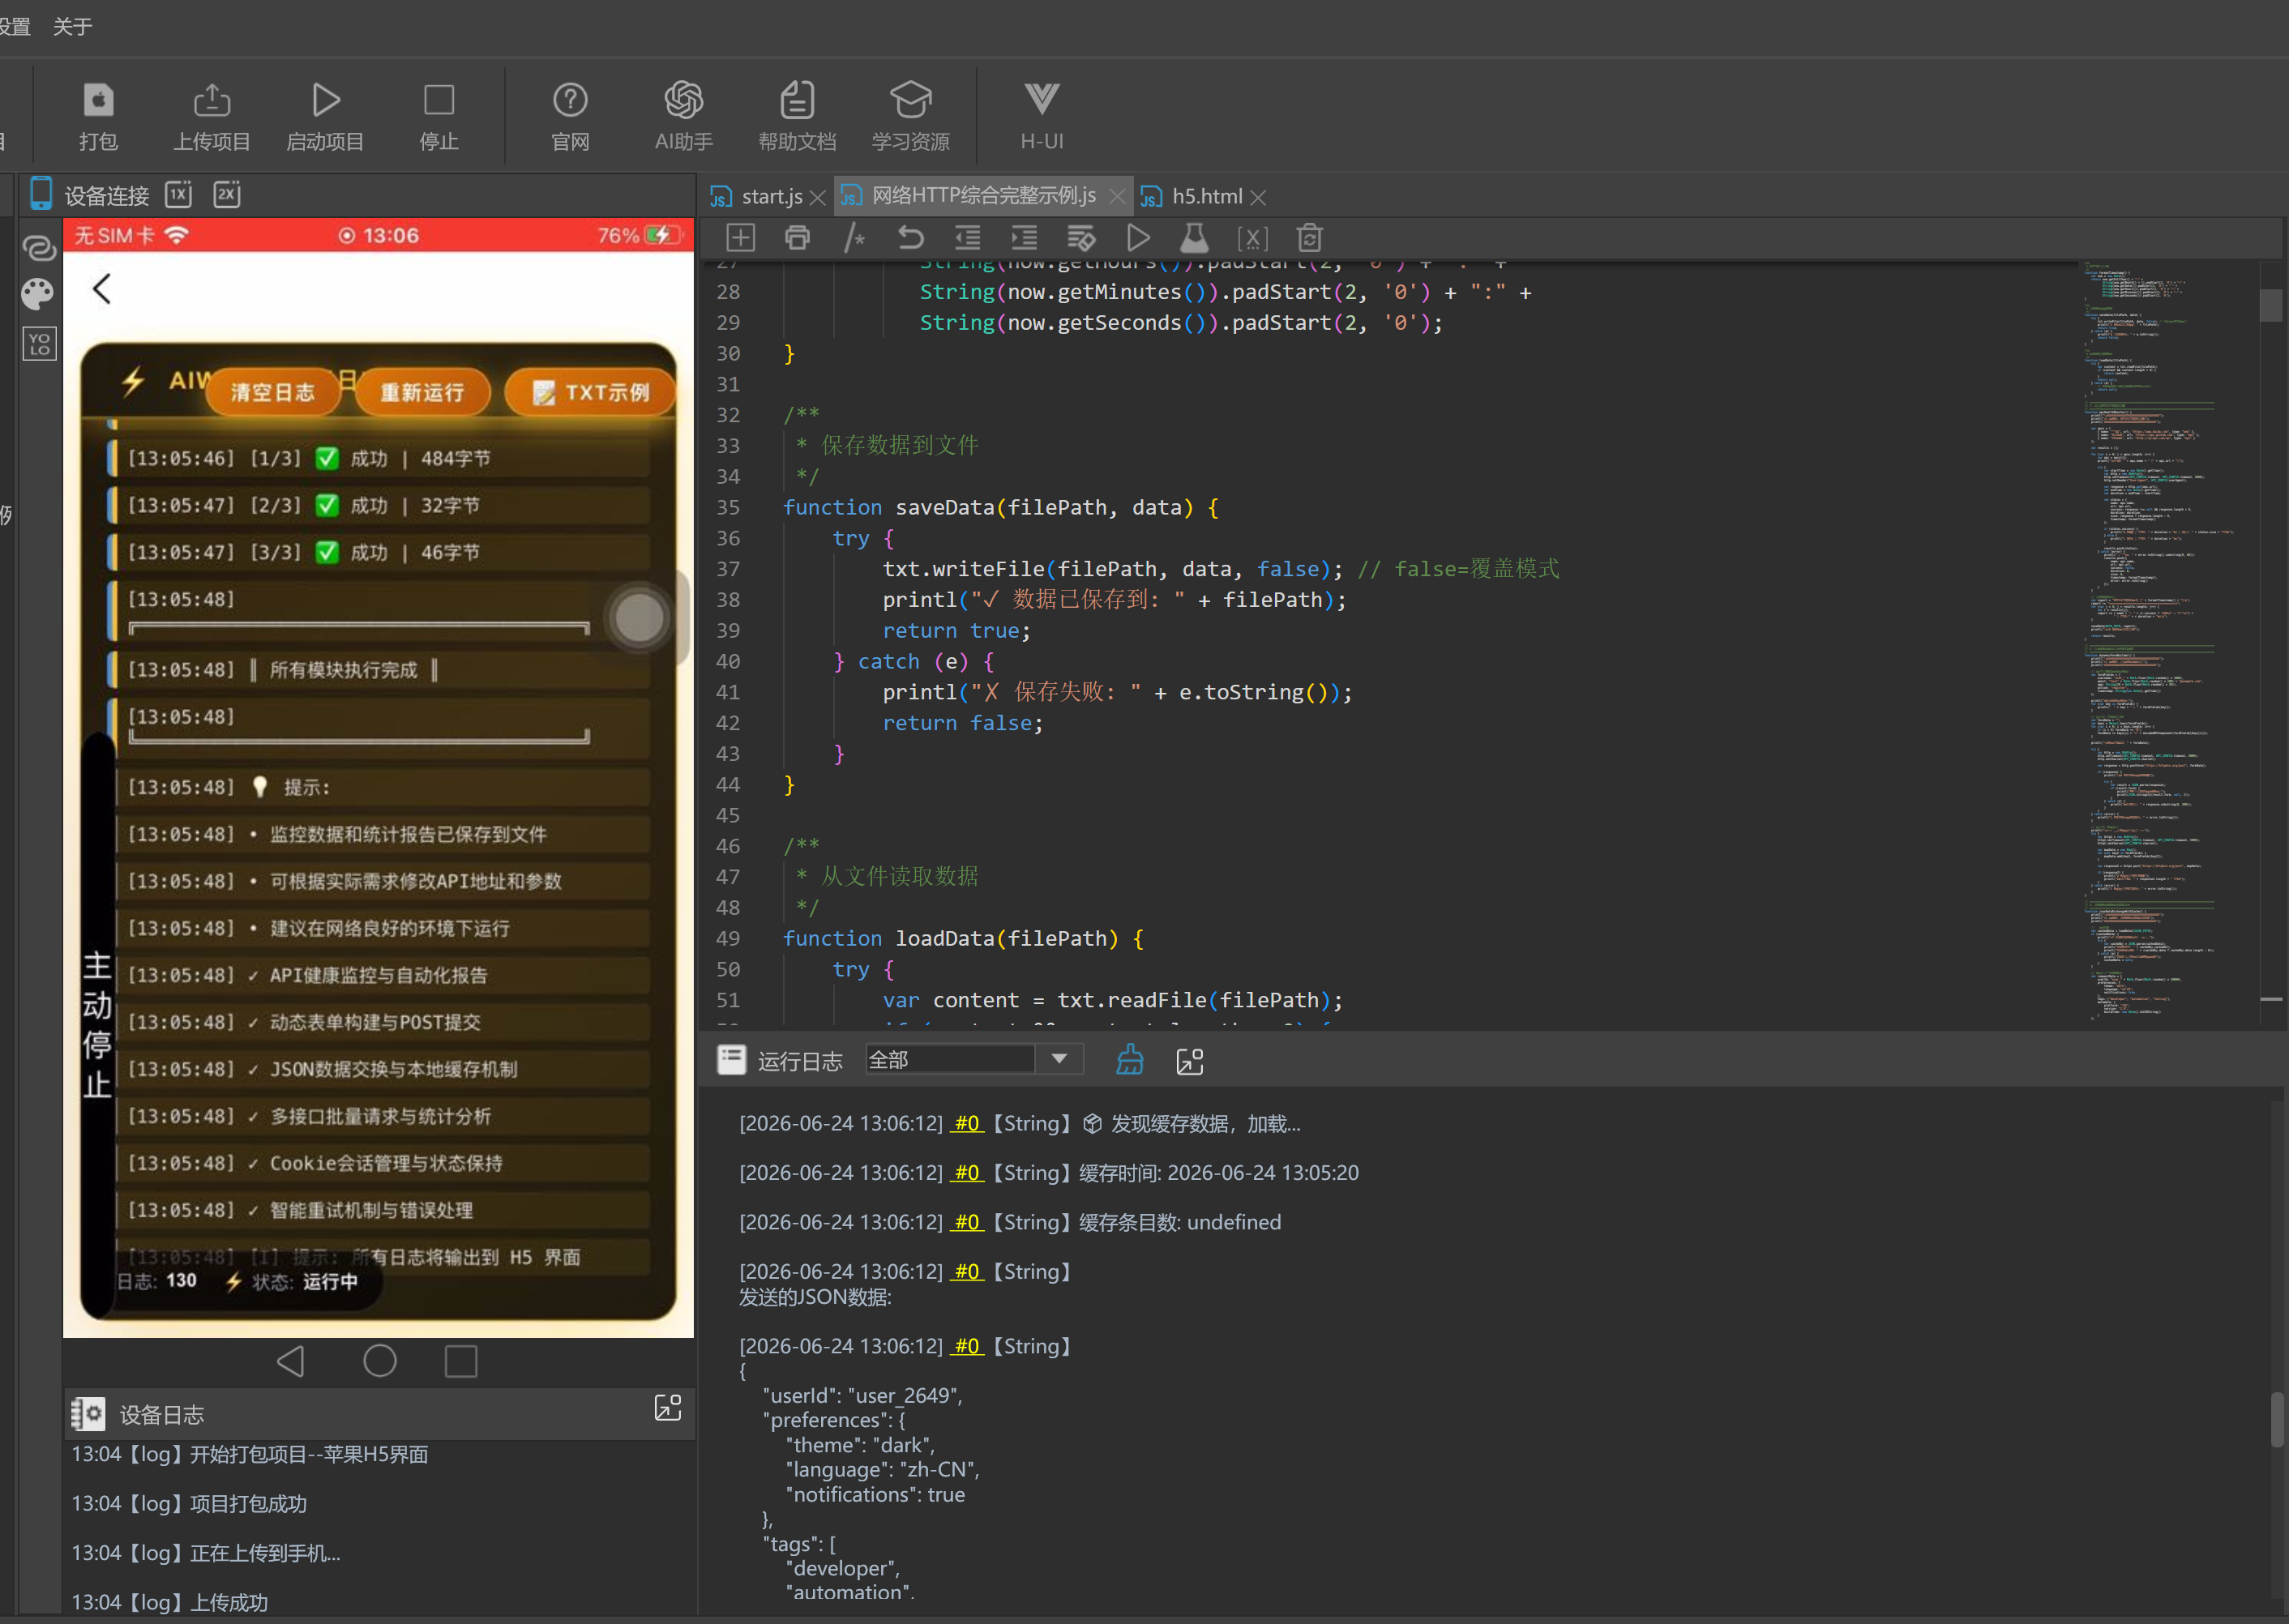
Task: Click the 设备连接 panel label
Action: click(x=107, y=195)
